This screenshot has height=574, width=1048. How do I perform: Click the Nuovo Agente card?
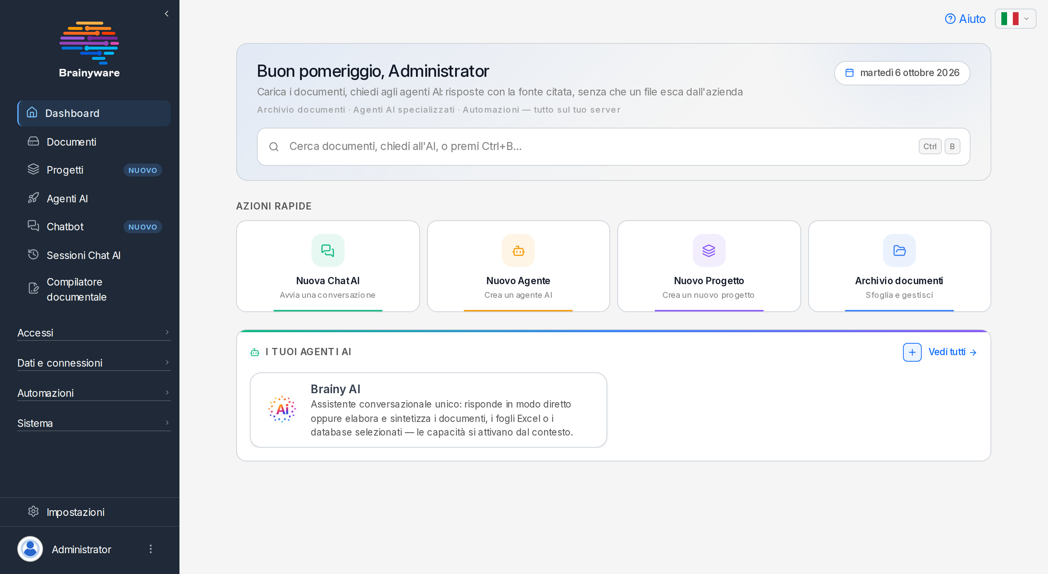[518, 266]
